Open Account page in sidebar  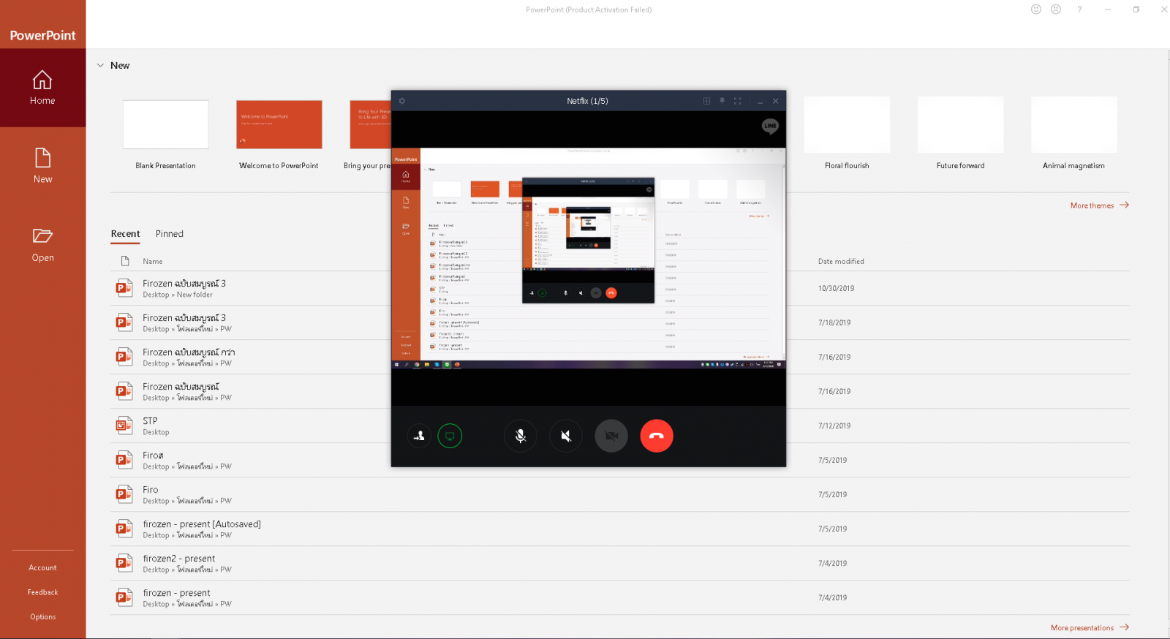pos(42,568)
